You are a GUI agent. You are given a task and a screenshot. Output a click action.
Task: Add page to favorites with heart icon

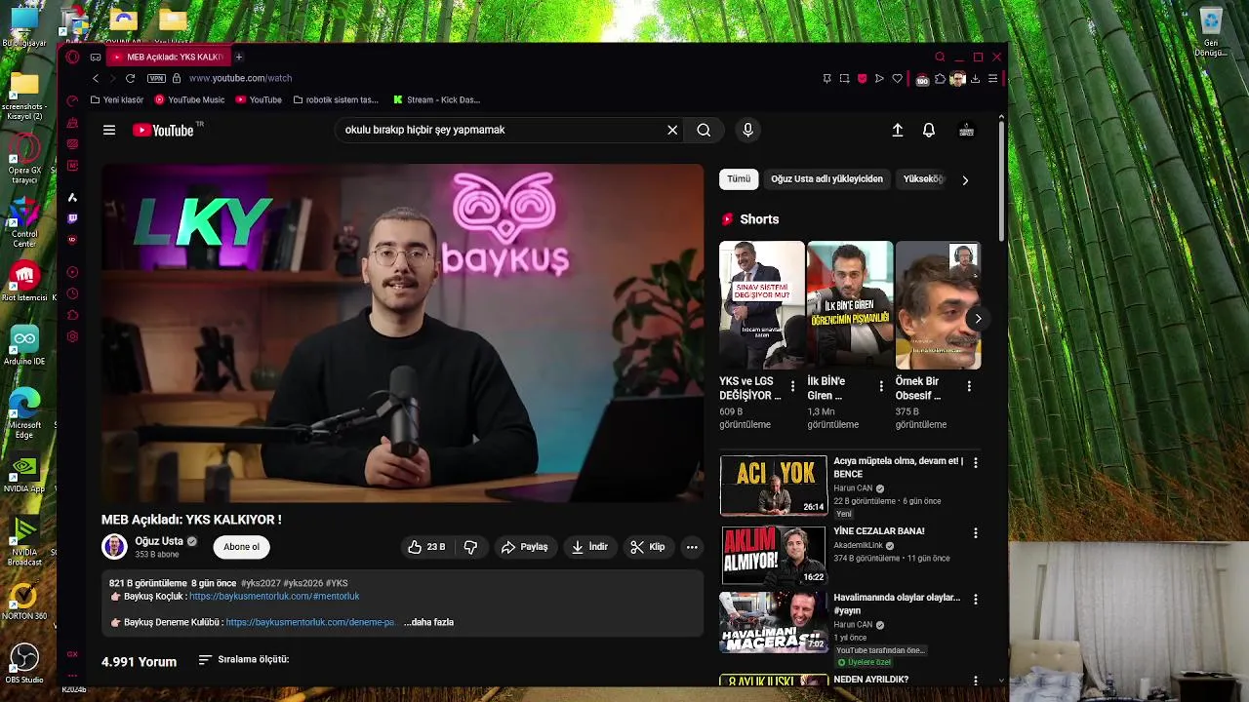click(x=897, y=78)
